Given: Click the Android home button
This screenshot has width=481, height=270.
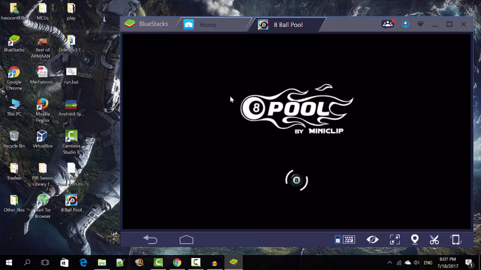Looking at the screenshot, I should pos(186,239).
